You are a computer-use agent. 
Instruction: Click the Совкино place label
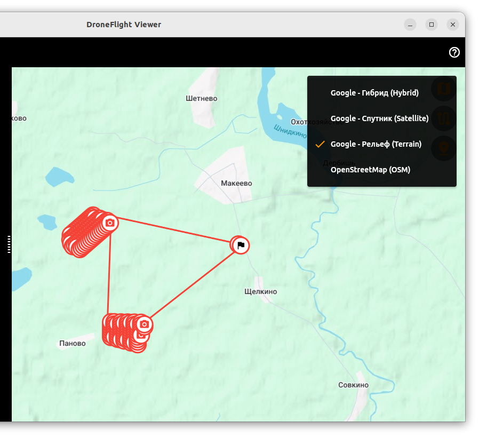point(353,385)
